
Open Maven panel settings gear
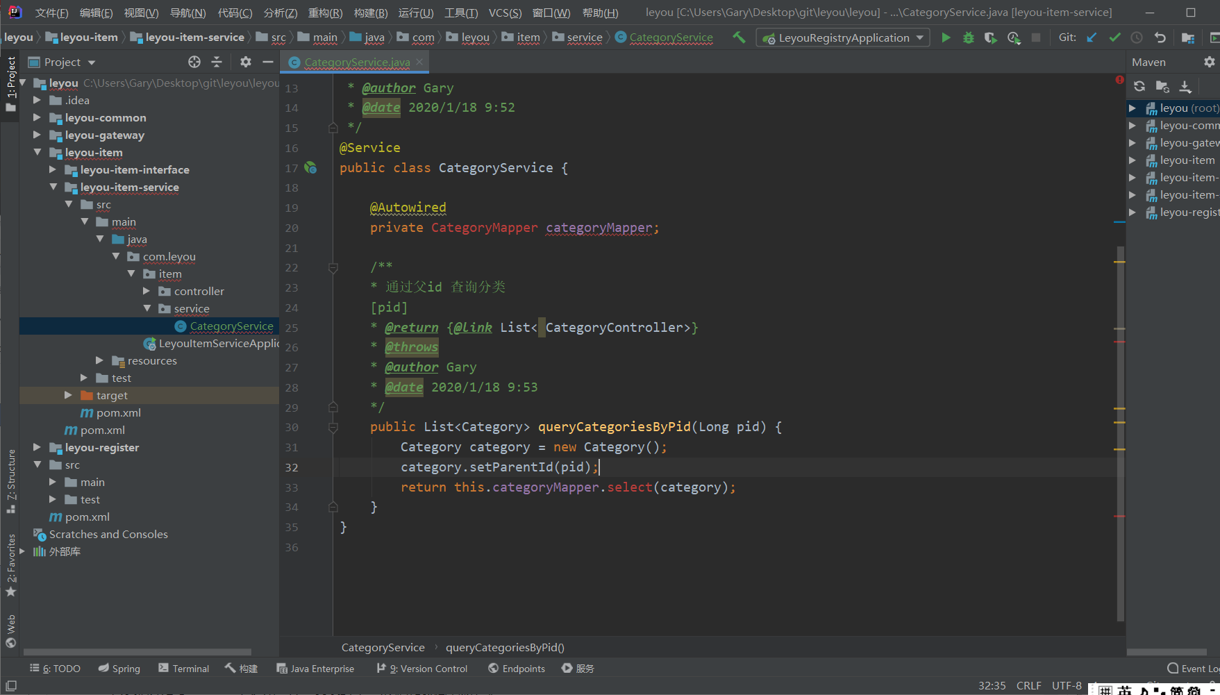[1209, 62]
